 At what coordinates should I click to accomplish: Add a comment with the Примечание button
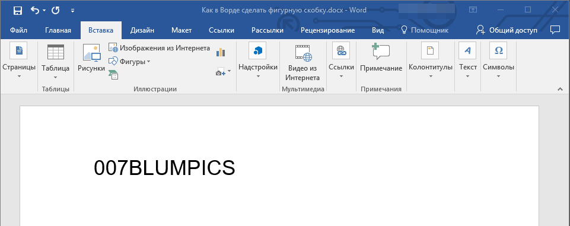point(381,58)
